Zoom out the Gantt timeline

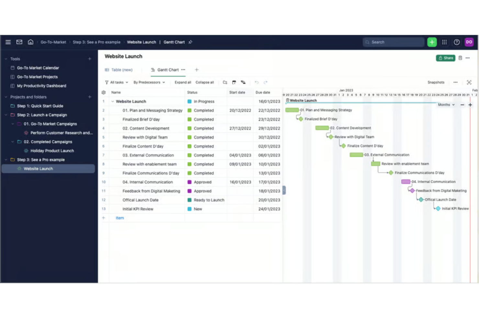click(462, 105)
